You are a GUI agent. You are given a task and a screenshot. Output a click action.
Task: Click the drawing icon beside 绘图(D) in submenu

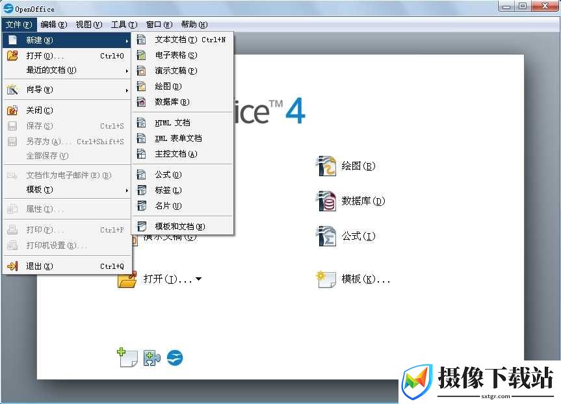coord(142,86)
